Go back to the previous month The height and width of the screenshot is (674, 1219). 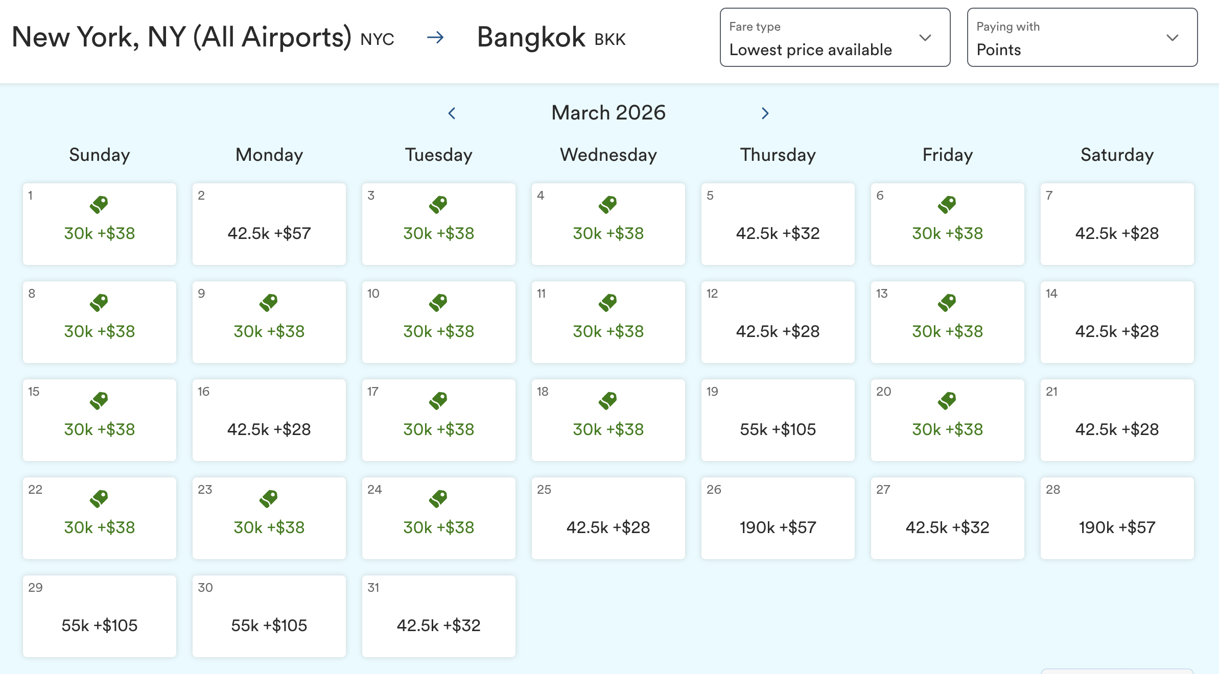(452, 113)
